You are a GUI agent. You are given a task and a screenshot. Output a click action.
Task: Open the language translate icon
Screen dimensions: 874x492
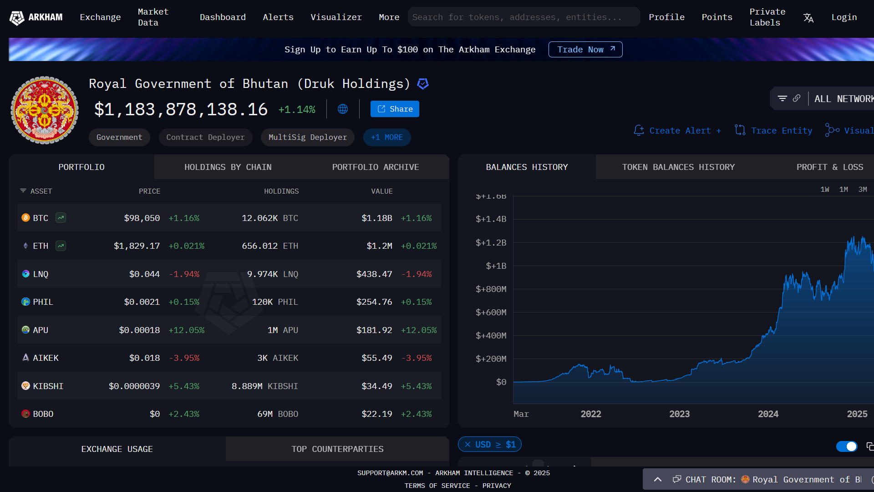[808, 18]
